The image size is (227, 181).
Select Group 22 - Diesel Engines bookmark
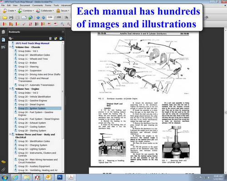(31, 105)
